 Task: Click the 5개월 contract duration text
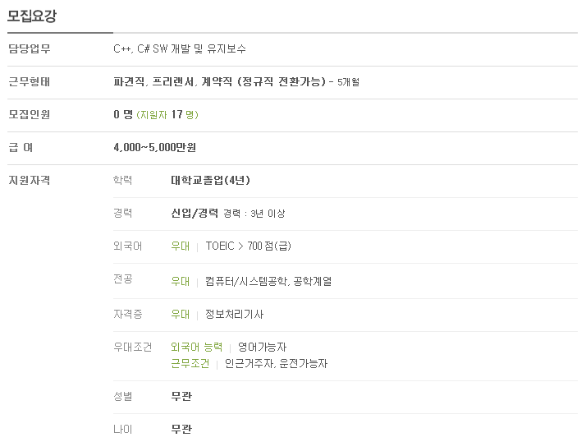coord(348,82)
